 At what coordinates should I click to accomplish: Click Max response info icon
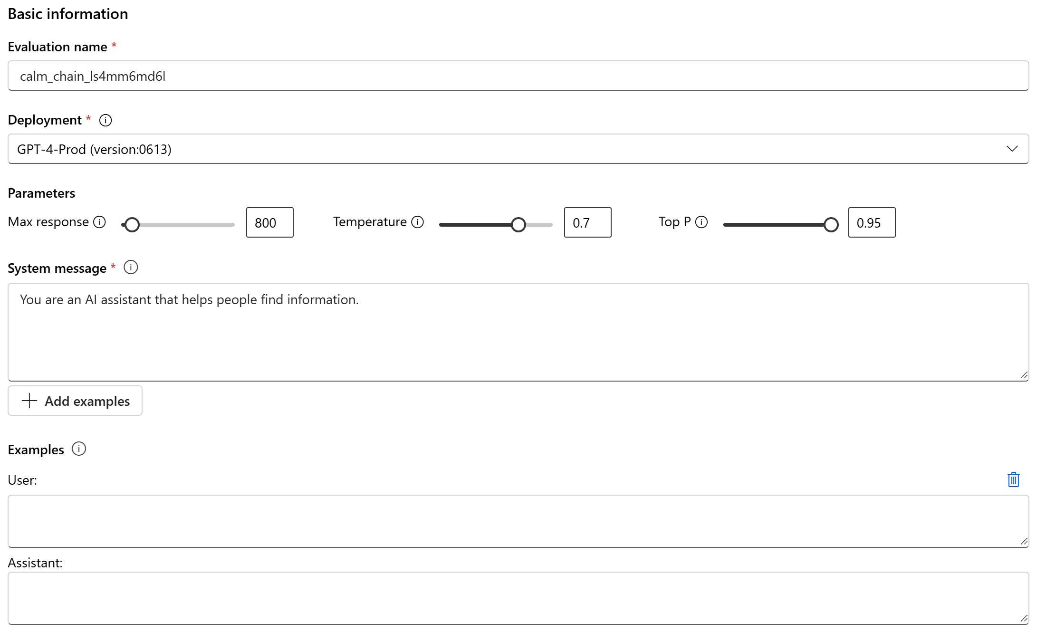click(99, 222)
